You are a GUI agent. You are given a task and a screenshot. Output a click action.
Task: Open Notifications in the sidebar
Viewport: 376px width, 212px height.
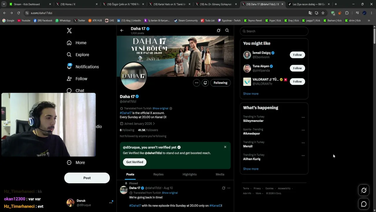click(83, 67)
